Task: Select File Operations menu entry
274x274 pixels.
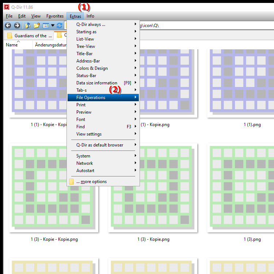Action: (103, 98)
